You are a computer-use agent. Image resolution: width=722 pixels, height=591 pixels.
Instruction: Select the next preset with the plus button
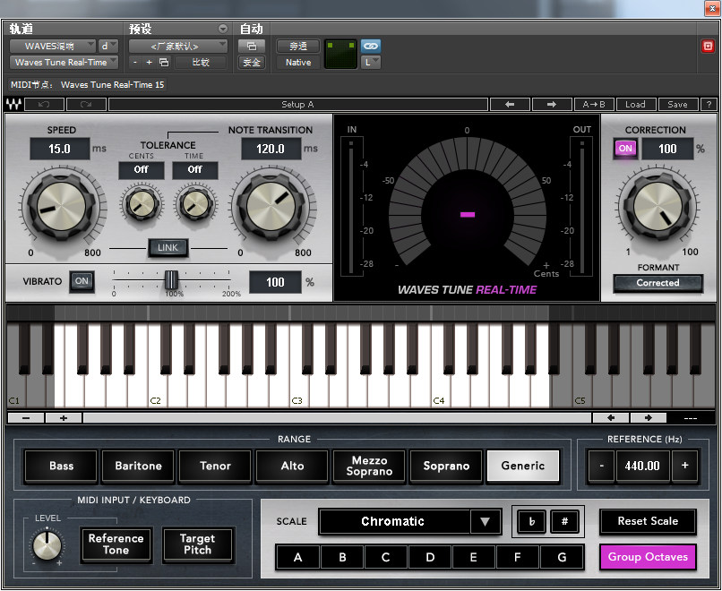pos(150,62)
